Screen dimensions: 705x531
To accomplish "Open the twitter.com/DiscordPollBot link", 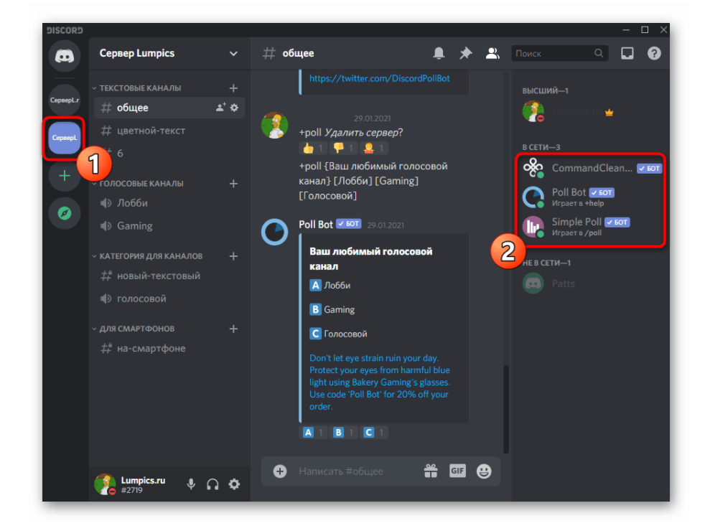I will (379, 78).
